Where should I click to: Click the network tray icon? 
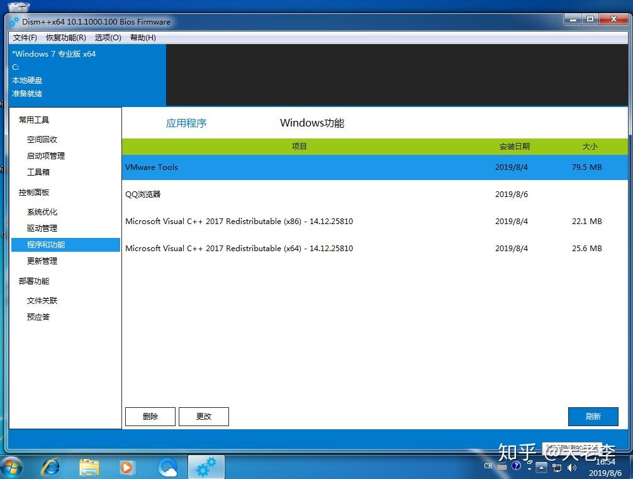coord(557,468)
